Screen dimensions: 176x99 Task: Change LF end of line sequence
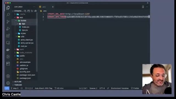108,88
